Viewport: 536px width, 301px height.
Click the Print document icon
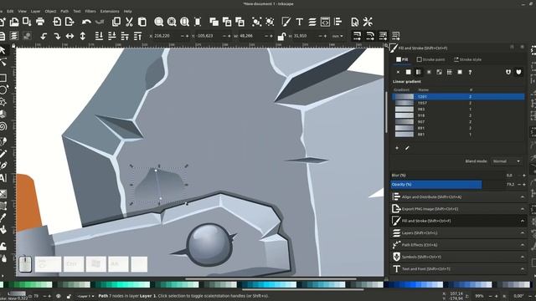pos(40,22)
